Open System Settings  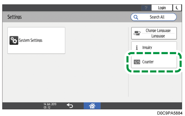click(36, 41)
